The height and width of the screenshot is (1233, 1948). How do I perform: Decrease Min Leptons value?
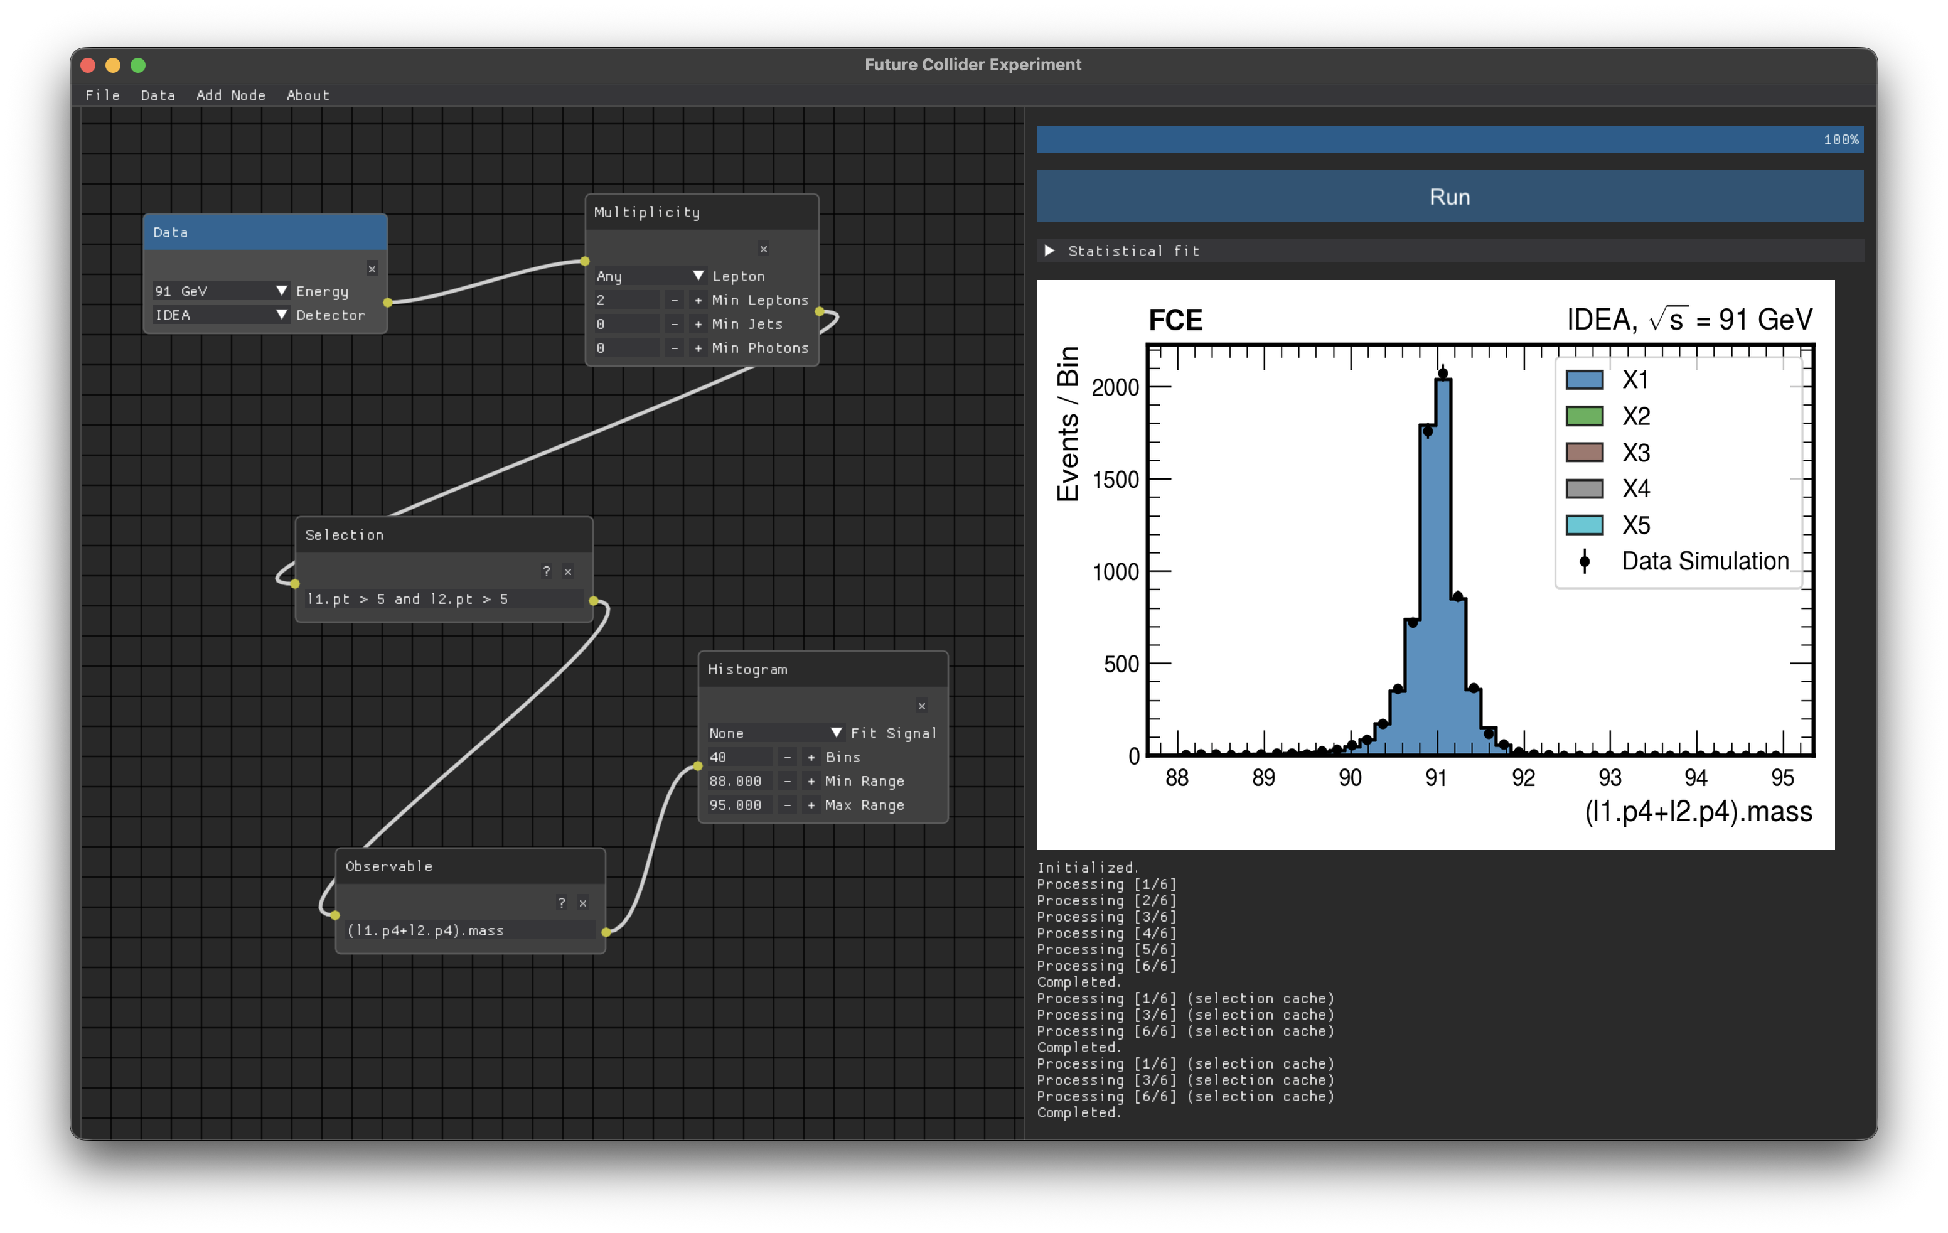coord(675,300)
